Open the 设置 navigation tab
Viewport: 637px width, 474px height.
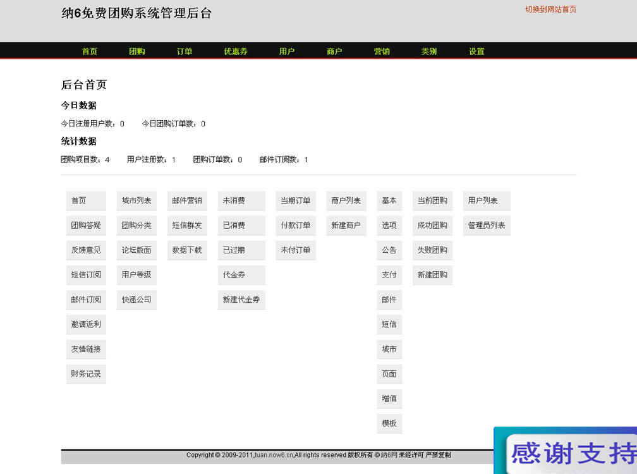click(x=476, y=51)
